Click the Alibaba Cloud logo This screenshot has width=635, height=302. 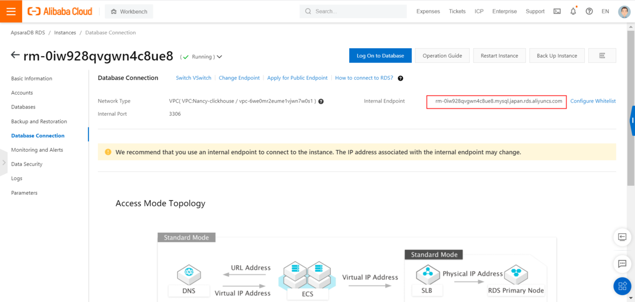[x=60, y=11]
